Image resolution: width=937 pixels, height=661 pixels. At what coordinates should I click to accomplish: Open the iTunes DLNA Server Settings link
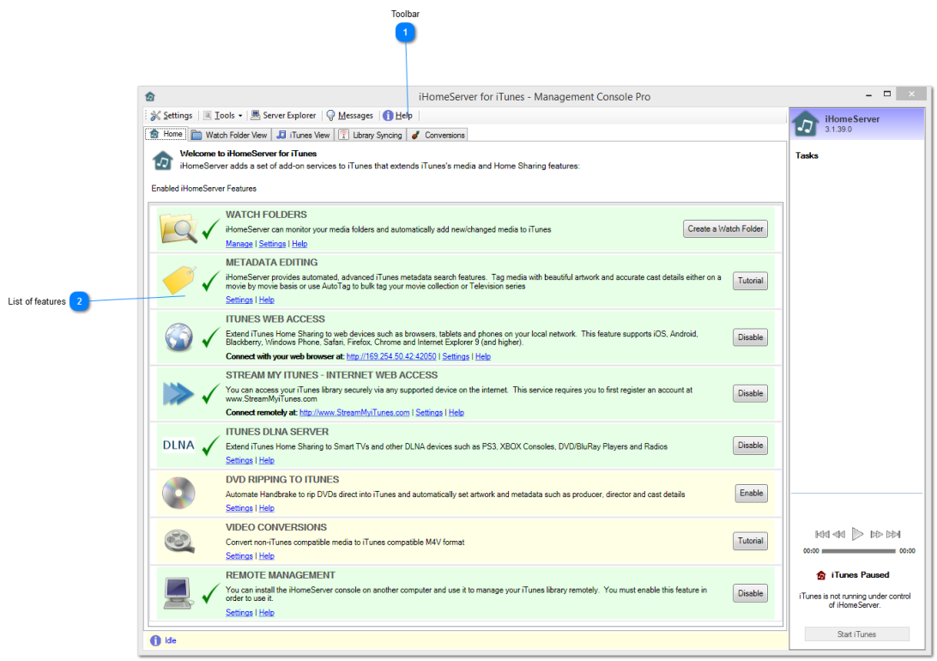point(239,460)
